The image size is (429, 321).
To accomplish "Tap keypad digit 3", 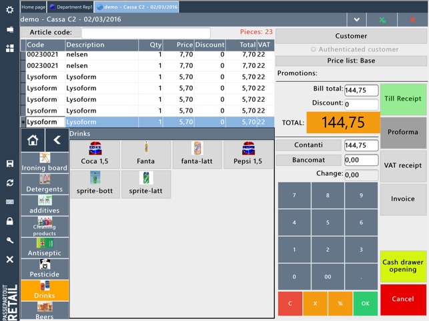I will [361, 250].
